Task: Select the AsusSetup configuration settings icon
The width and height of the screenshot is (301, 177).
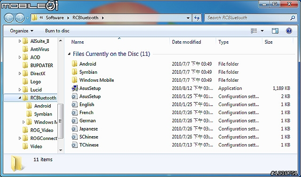Action: pyautogui.click(x=74, y=96)
